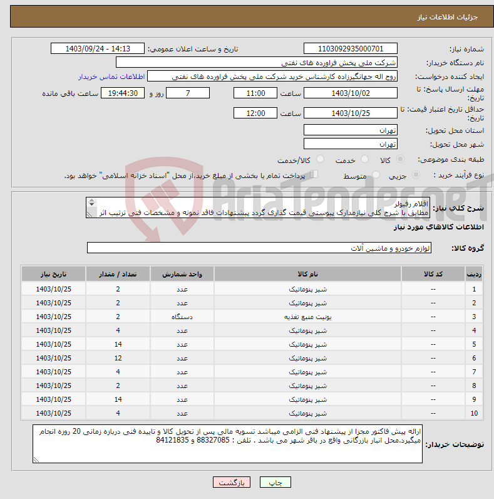Screen dimensions: 494x499
Task: Click the resize handle of buyer notes
Action: pos(36,460)
